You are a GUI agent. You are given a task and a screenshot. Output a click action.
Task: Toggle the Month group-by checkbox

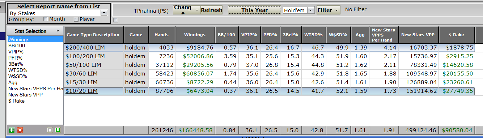point(46,19)
